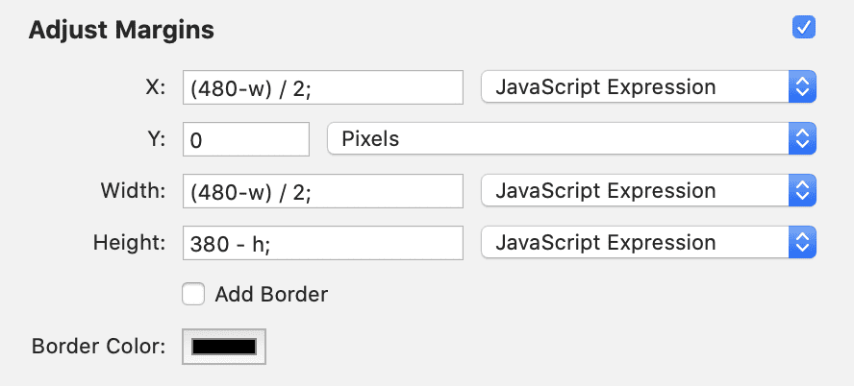The width and height of the screenshot is (854, 386).
Task: Click the Border Color label
Action: click(x=98, y=347)
